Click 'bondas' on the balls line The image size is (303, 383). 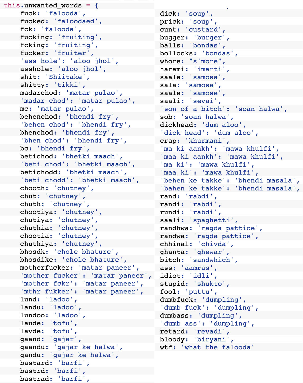(x=205, y=45)
